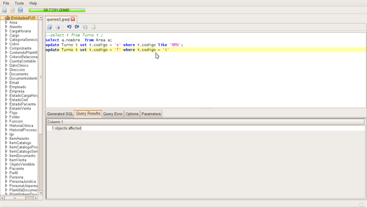Viewport: 367px width, 208px height.
Task: Select the Persona tree item
Action: tap(16, 177)
